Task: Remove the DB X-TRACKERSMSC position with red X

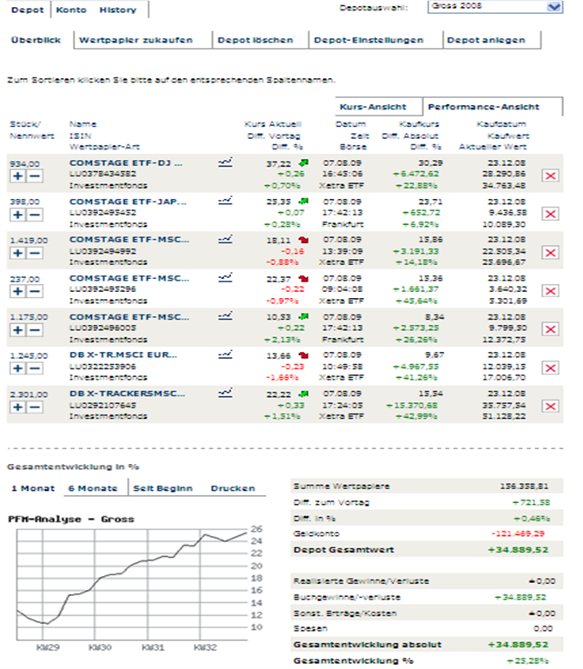Action: [x=549, y=406]
